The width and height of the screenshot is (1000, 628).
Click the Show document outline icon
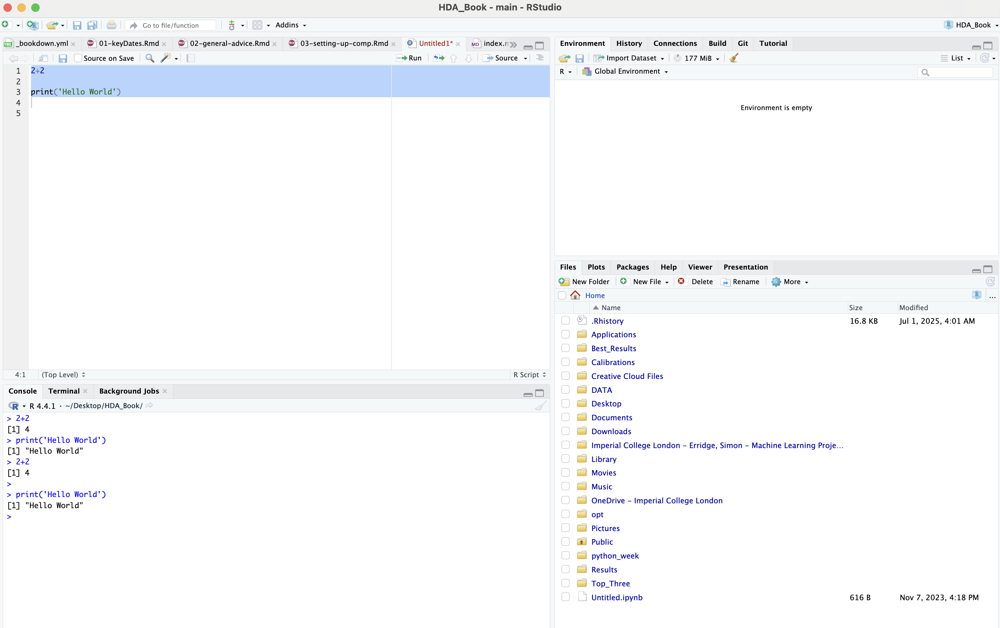click(540, 58)
